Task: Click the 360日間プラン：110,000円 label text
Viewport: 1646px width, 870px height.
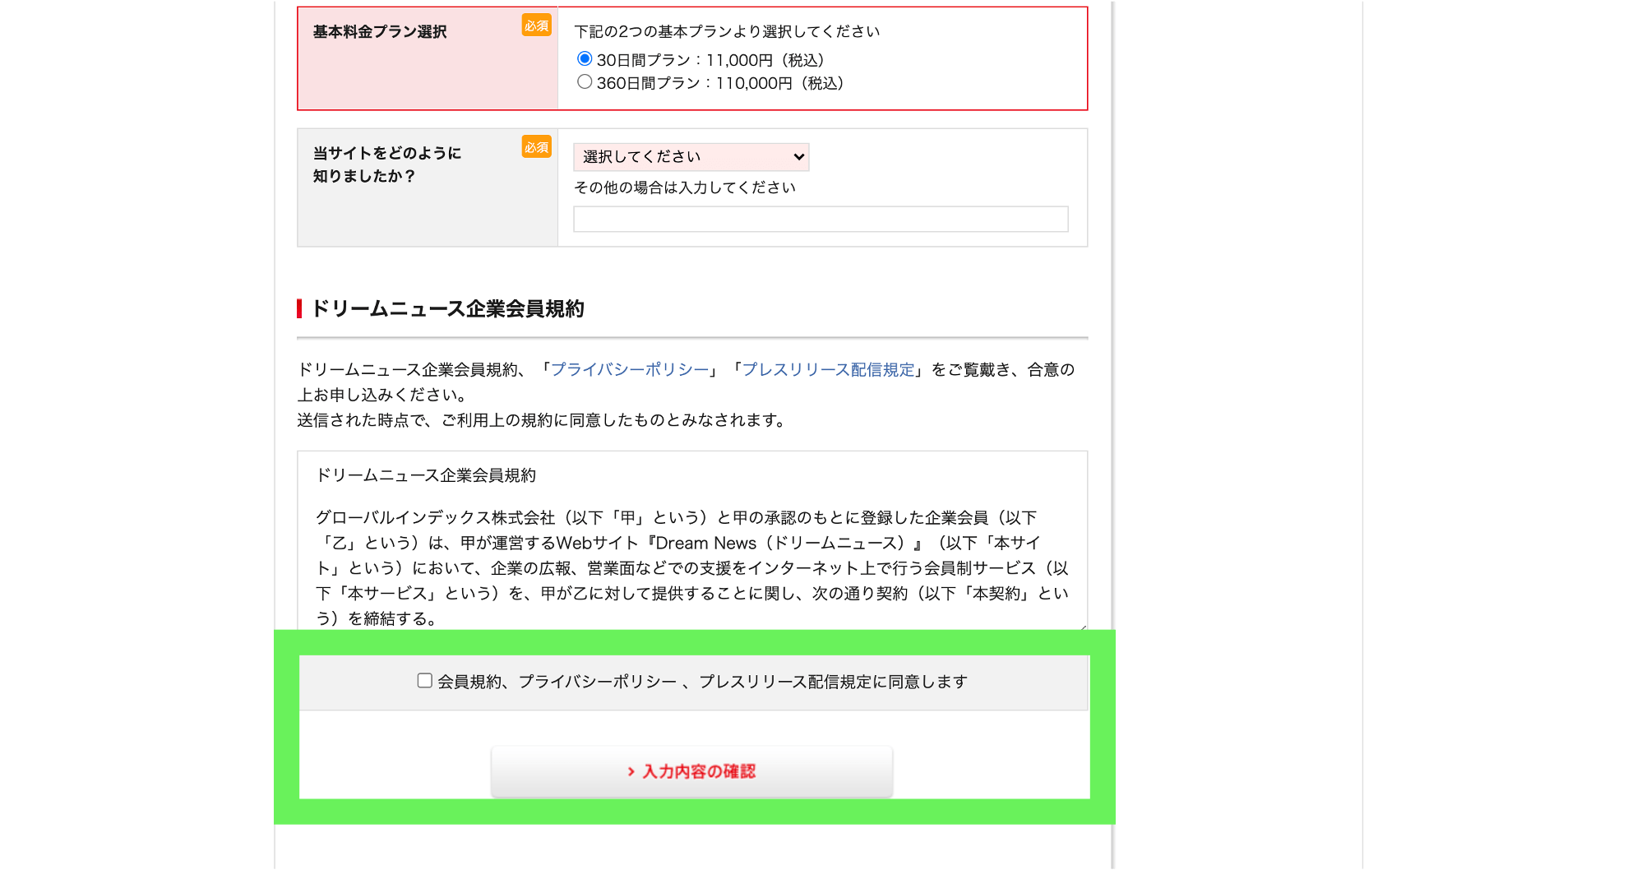Action: click(x=719, y=83)
